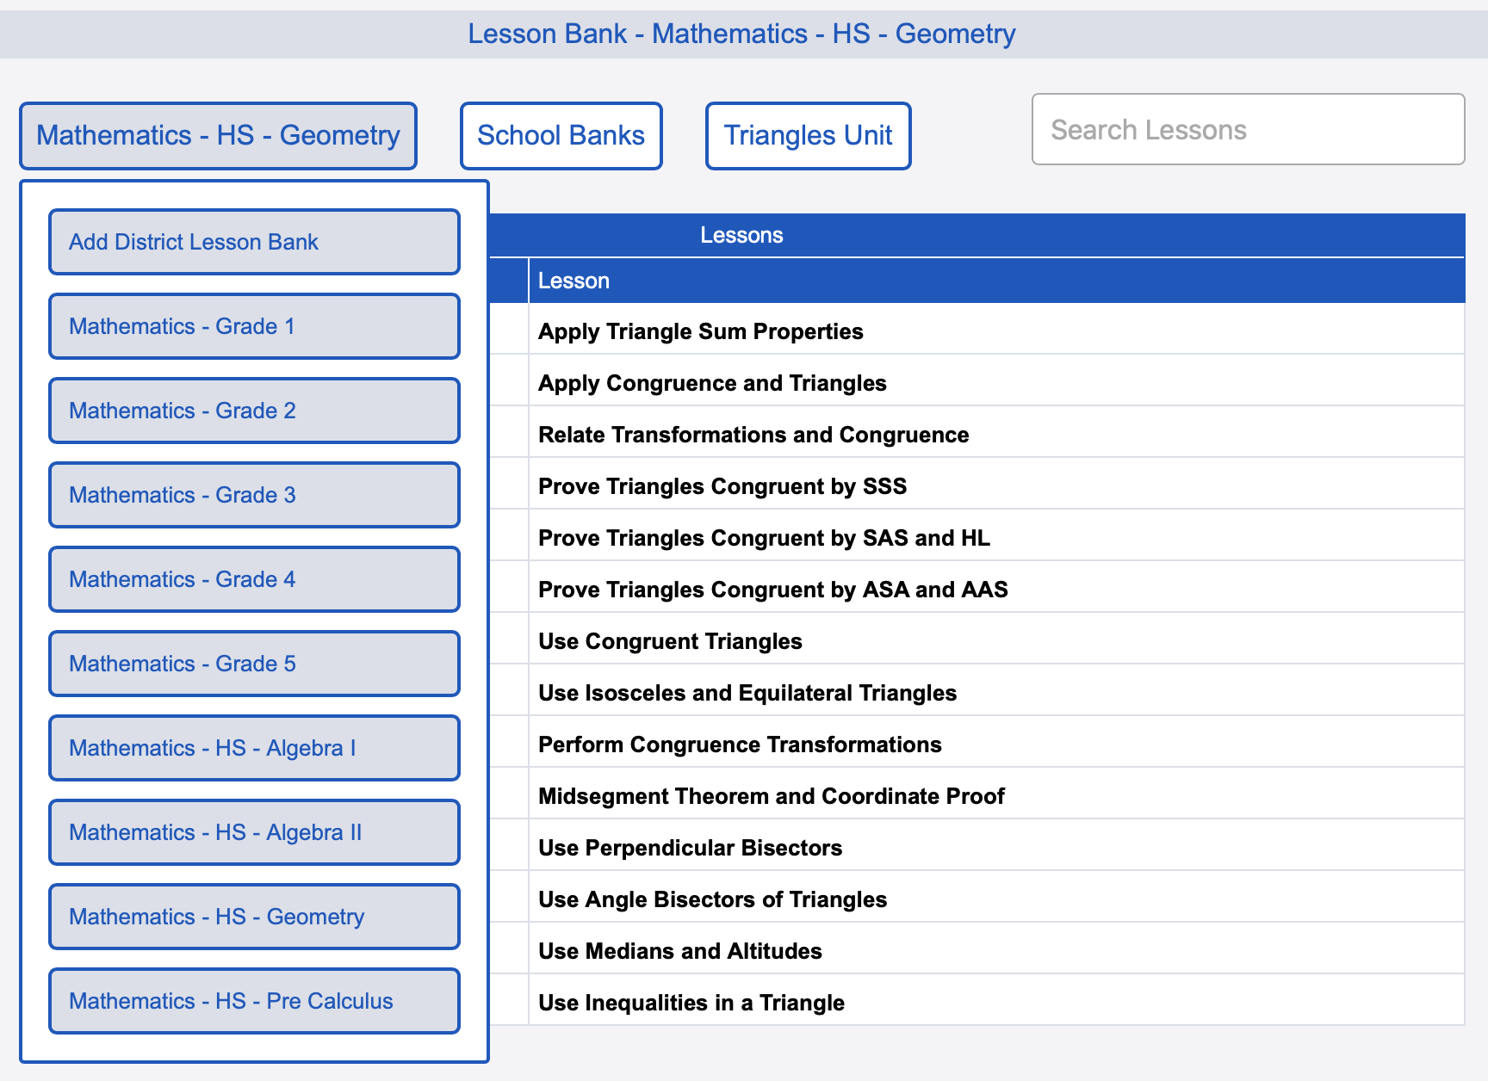Click the Midsegment Theorem and Coordinate Proof lesson
Screen dimensions: 1488x1081
tap(771, 796)
